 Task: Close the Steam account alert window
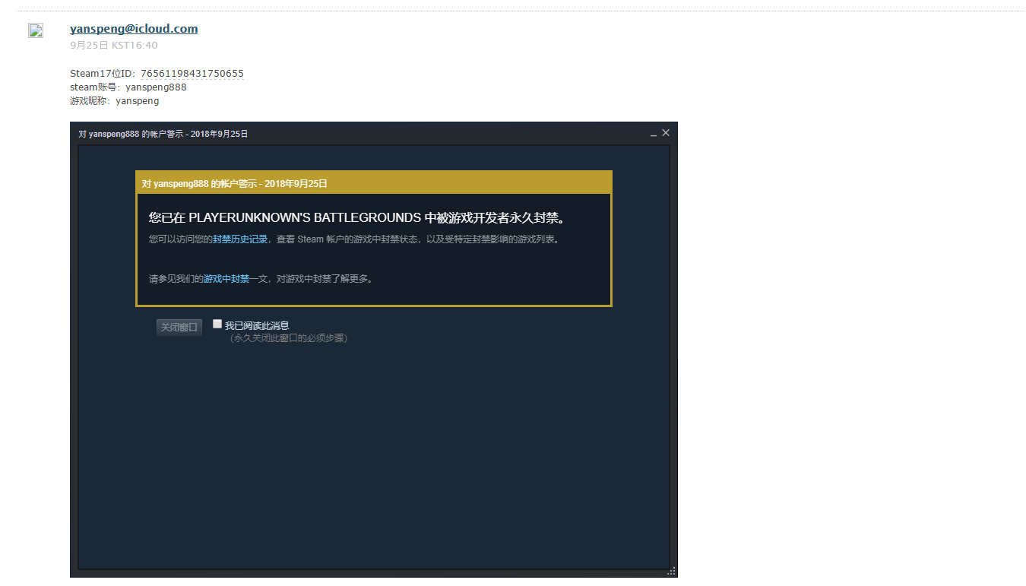[x=666, y=133]
